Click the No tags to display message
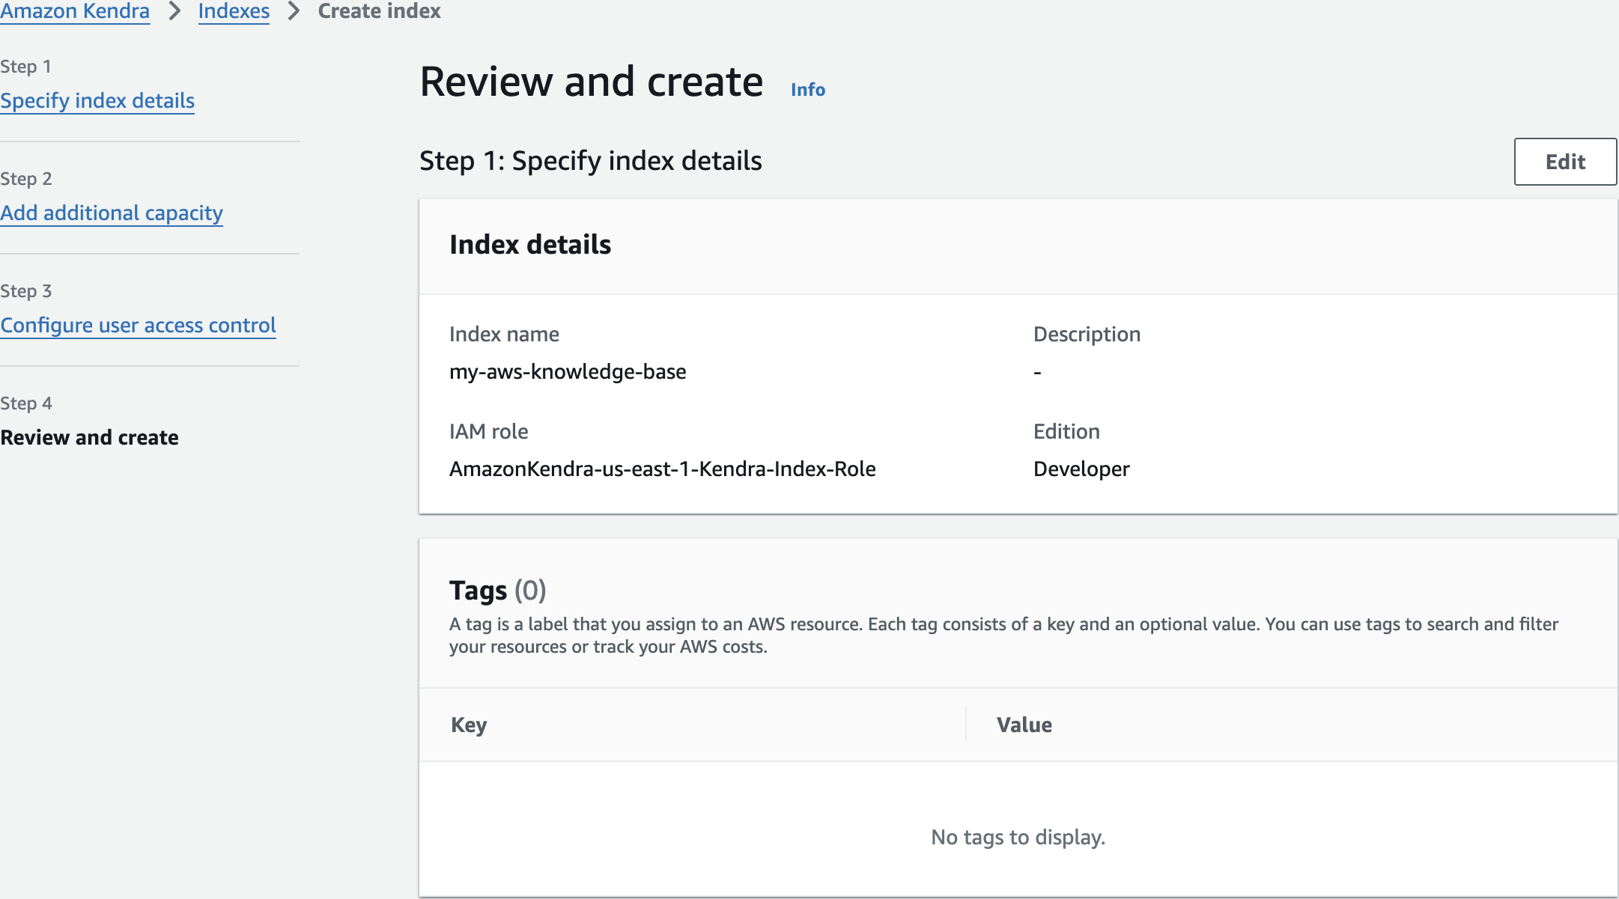Viewport: 1619px width, 899px height. [x=1018, y=837]
